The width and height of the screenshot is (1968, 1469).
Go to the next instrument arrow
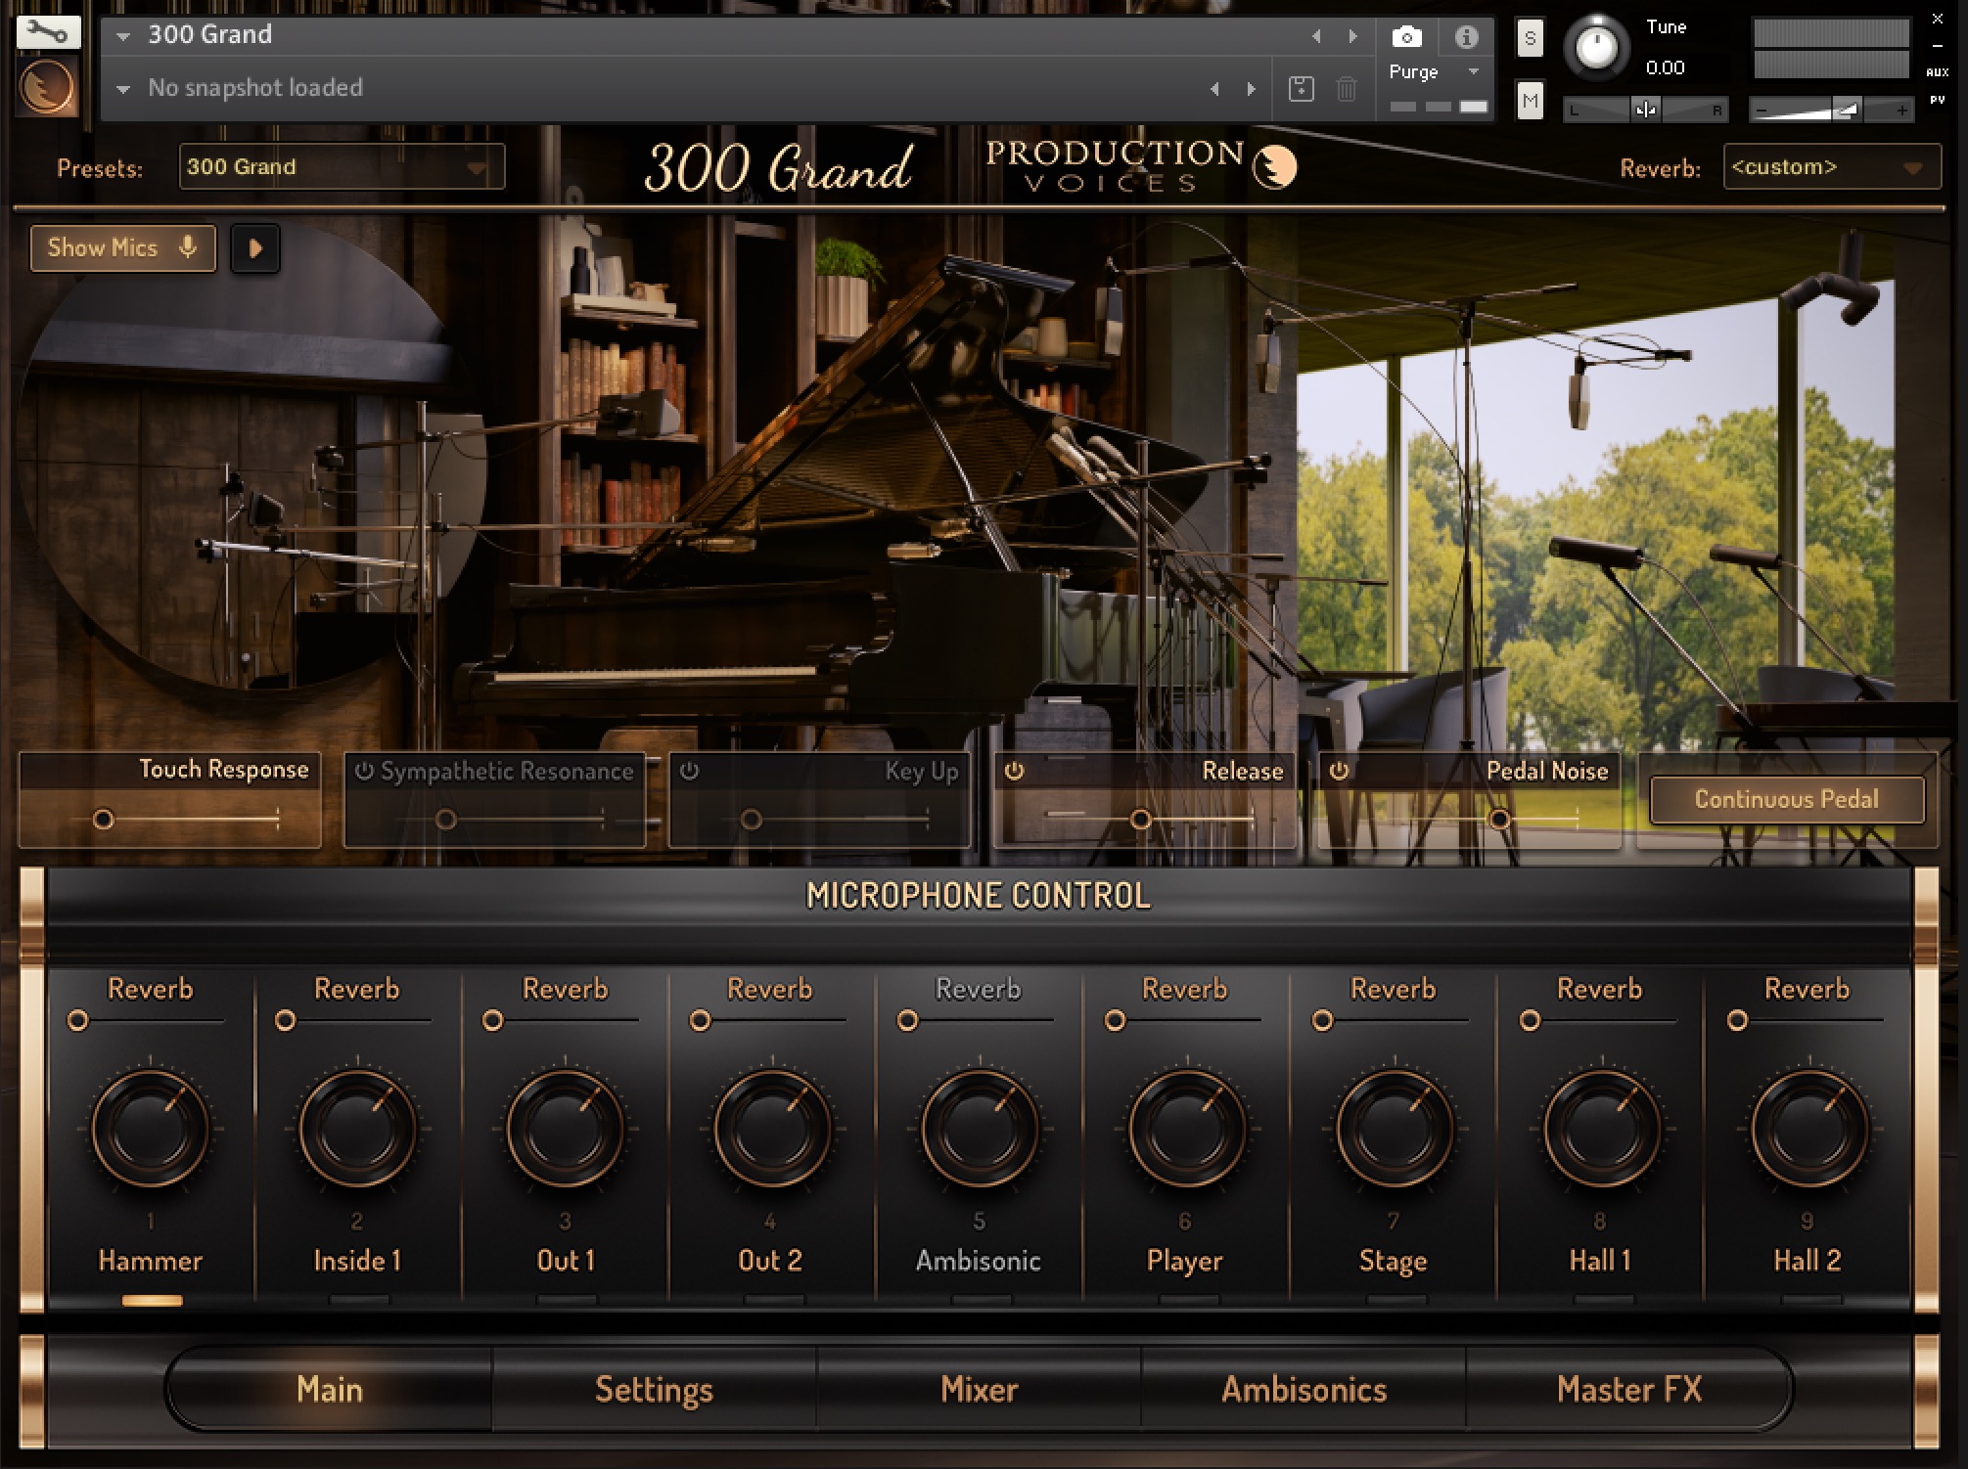point(1353,36)
